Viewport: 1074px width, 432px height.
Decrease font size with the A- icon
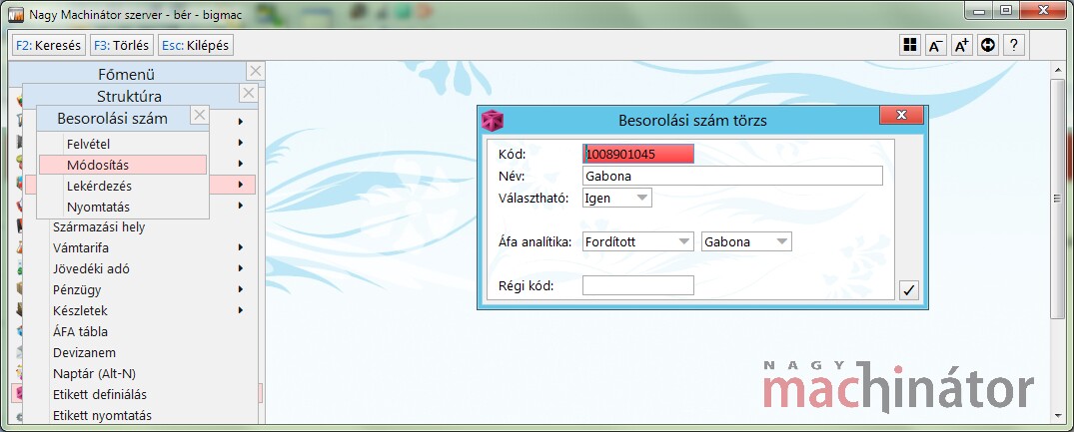tap(936, 45)
